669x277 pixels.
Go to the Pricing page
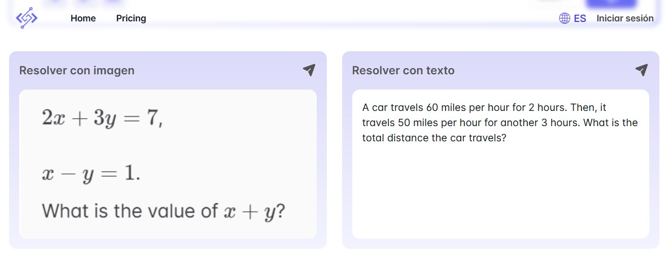131,18
